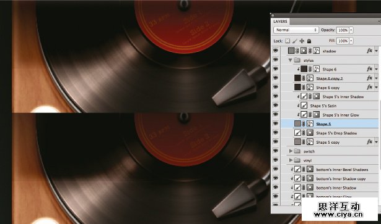Select the Shape 6 copy 2 layer name
This screenshot has width=381, height=224.
click(x=329, y=78)
